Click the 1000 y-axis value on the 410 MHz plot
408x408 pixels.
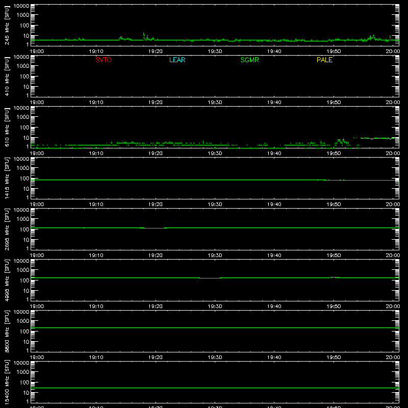click(23, 66)
